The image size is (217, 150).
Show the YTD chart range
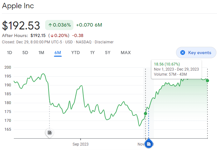point(76,53)
